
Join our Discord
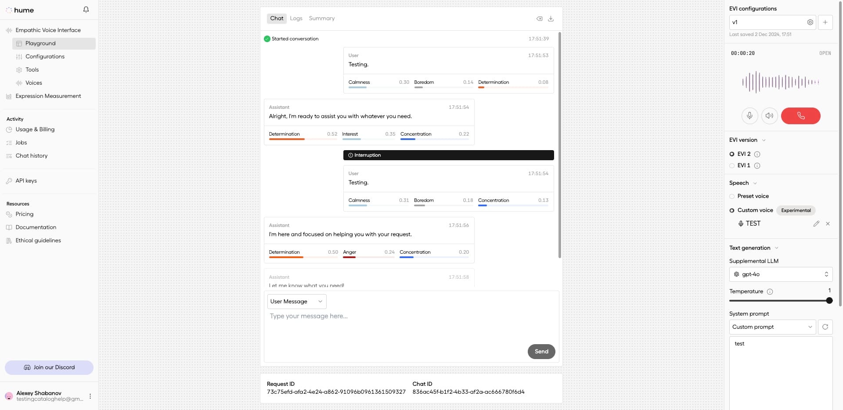pyautogui.click(x=49, y=367)
